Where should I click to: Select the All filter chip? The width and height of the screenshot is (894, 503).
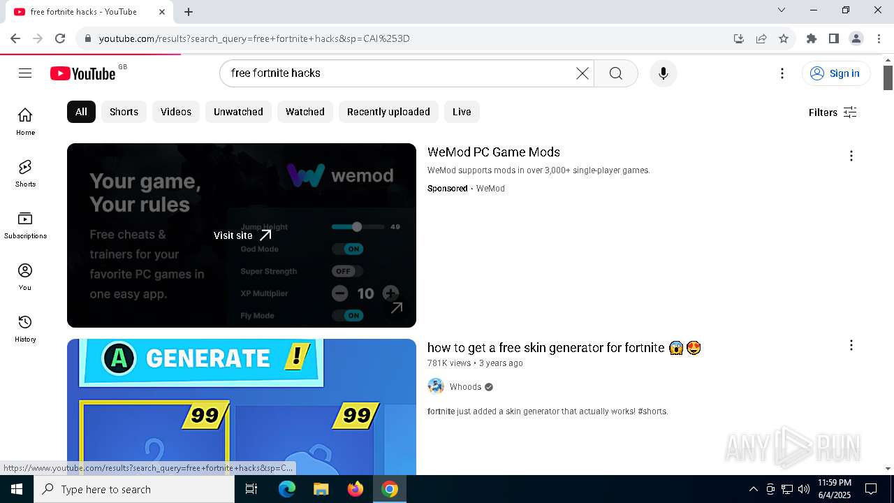81,112
